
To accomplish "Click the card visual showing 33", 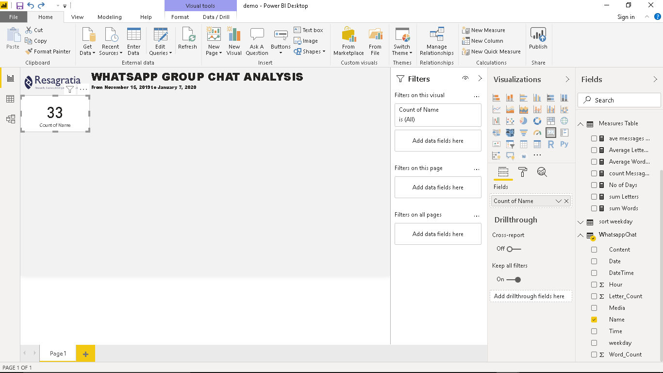I will (55, 114).
